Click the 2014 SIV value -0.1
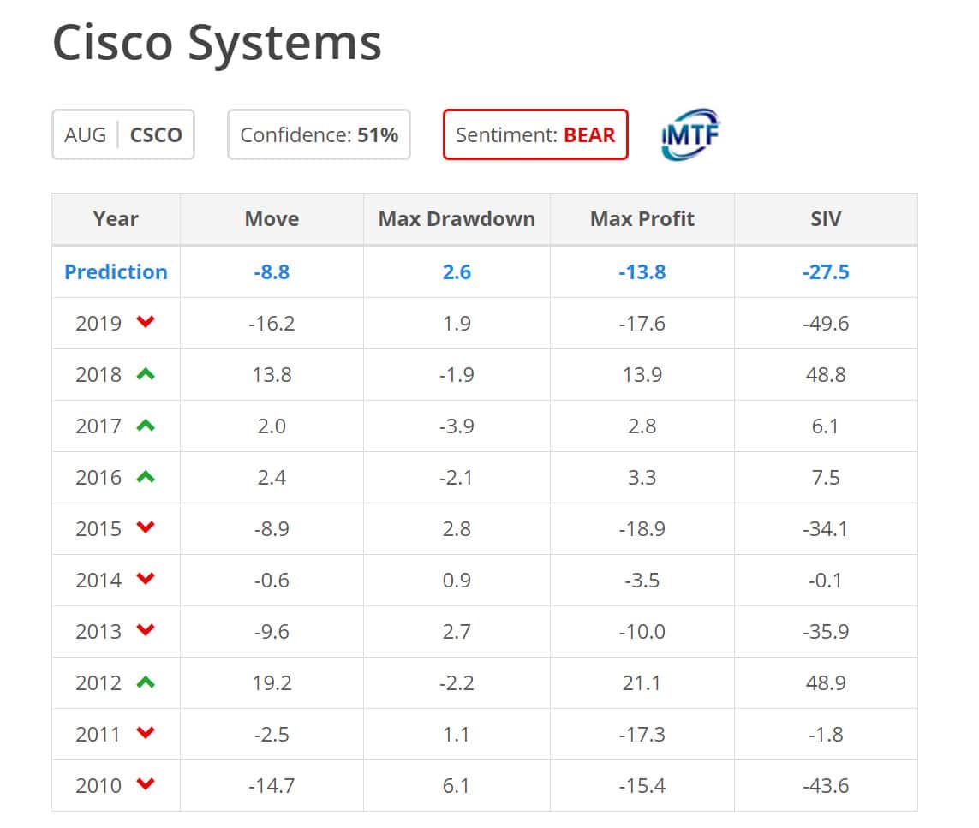 click(826, 581)
